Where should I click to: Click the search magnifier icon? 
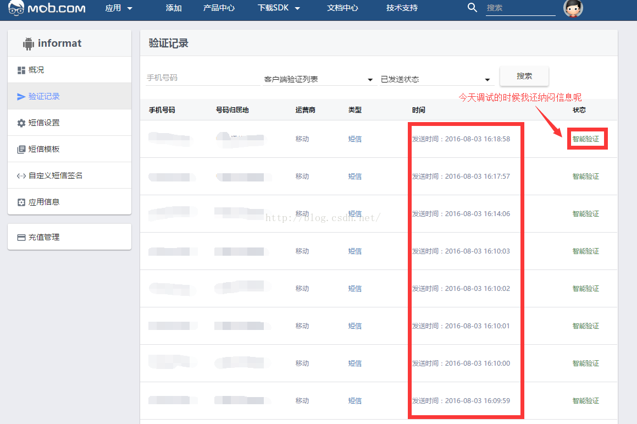[472, 7]
